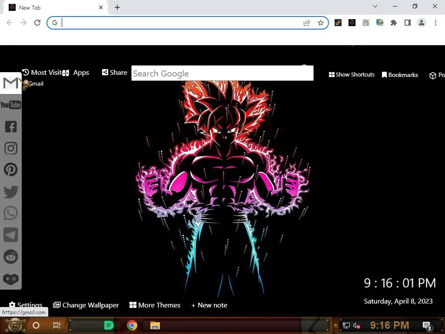Click the date Saturday, April 8, 2023

coord(398,301)
